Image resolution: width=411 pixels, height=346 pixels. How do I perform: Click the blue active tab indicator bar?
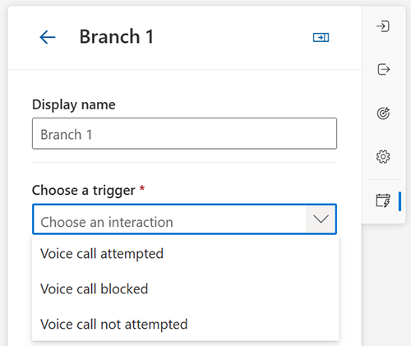click(399, 201)
